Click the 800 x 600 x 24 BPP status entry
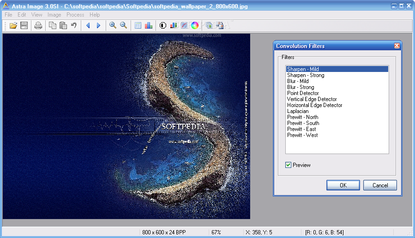This screenshot has height=238, width=415. pos(164,232)
